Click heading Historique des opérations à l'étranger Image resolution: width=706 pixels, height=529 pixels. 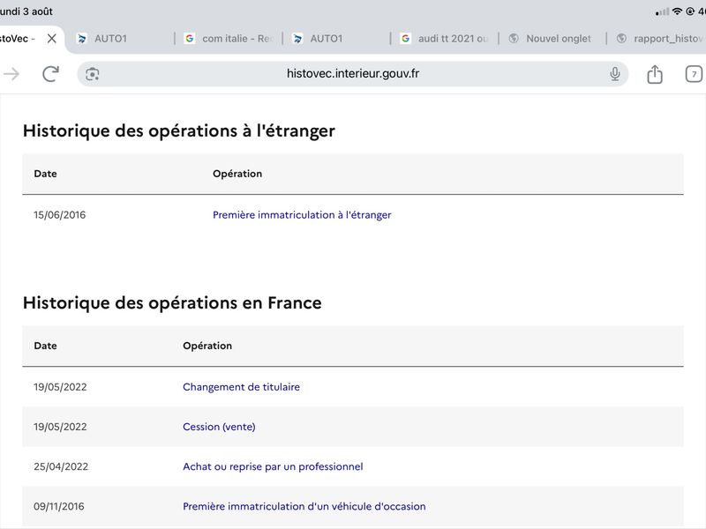tap(179, 130)
